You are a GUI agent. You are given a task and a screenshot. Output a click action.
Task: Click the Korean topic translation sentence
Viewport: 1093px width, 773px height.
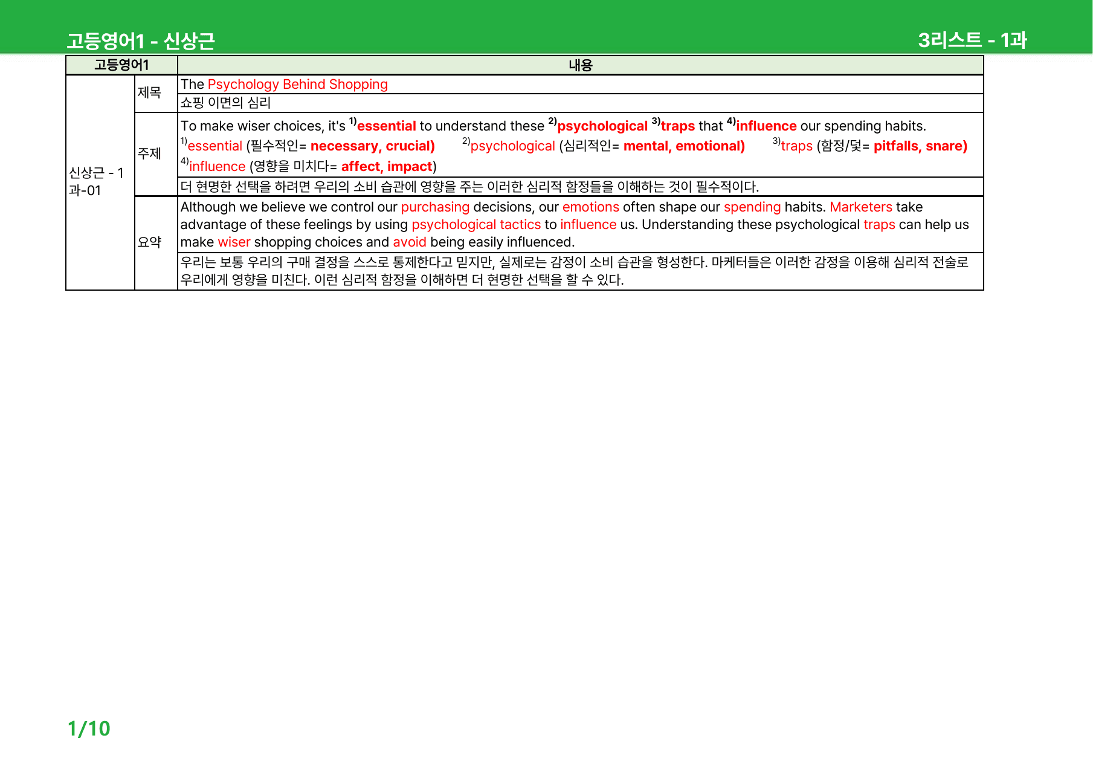(469, 187)
